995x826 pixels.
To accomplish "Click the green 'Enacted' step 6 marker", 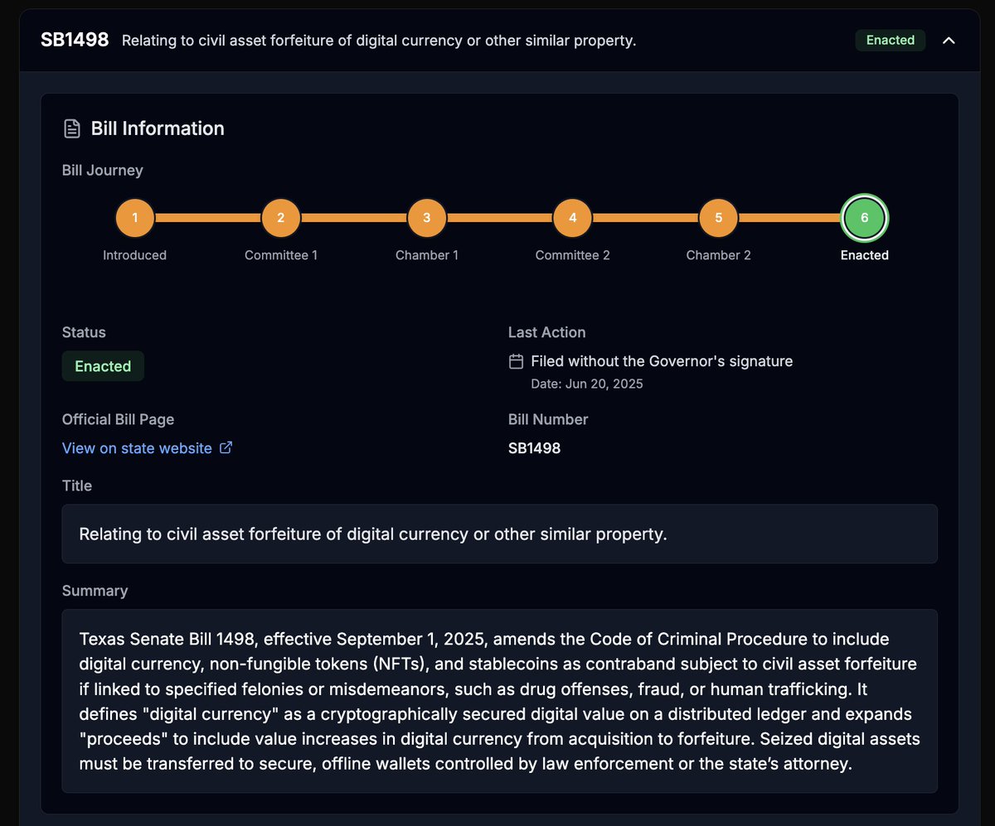I will pyautogui.click(x=864, y=218).
